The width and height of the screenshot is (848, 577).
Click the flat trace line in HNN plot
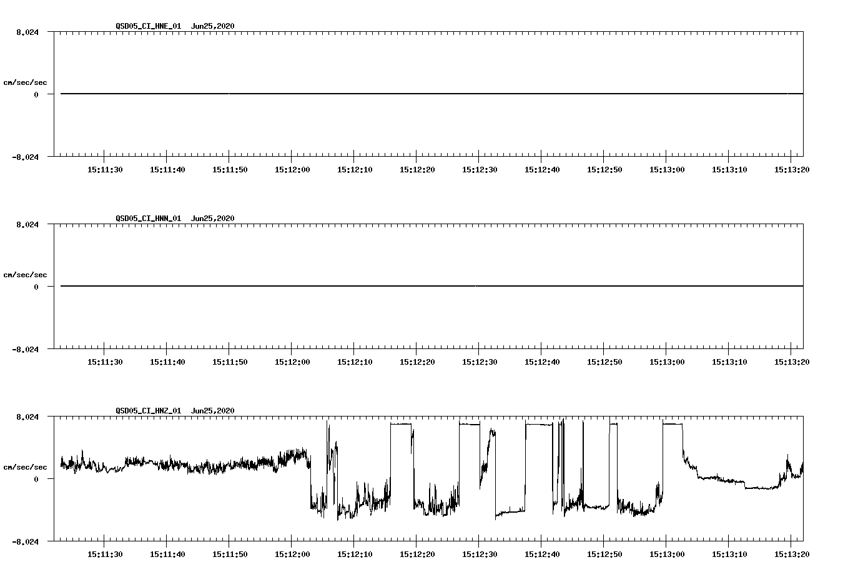pyautogui.click(x=431, y=286)
